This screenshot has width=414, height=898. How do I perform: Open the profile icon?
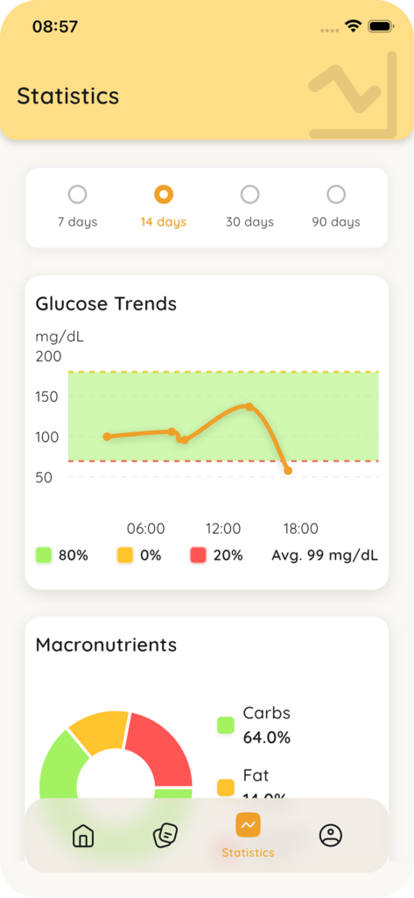331,836
